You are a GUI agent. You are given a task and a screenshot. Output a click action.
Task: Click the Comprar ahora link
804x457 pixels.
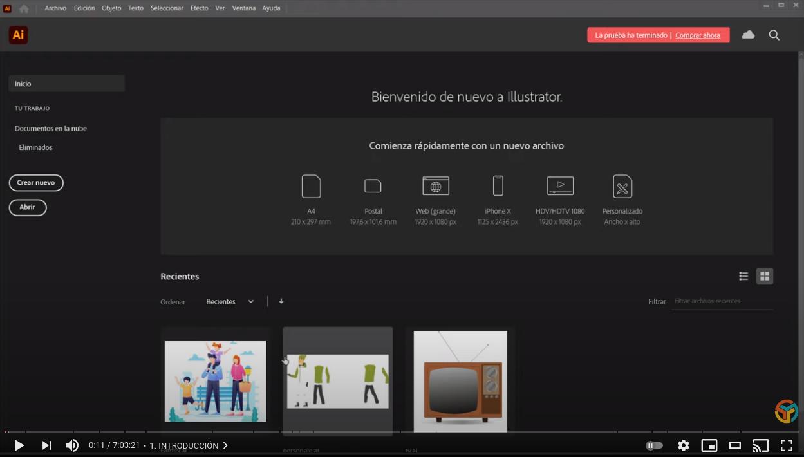(698, 35)
